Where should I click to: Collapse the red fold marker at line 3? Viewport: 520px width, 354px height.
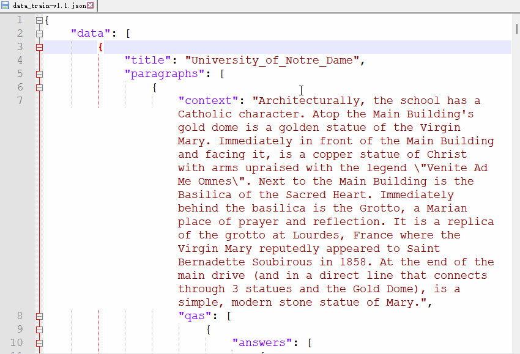pos(40,48)
